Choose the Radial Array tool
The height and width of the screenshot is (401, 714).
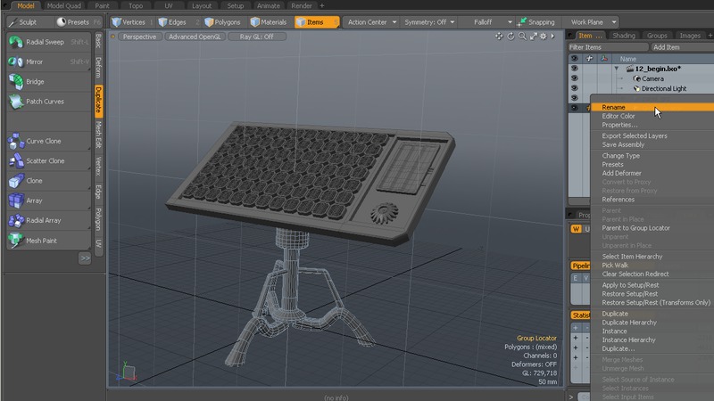(49, 220)
